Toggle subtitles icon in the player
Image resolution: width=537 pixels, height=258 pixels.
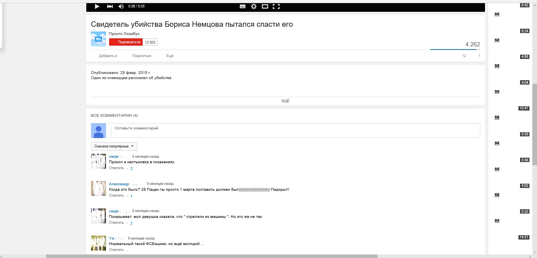coord(243,6)
